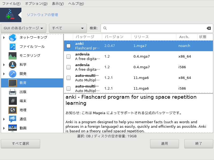
Task: Select the 通信 megaphone icon
Action: (x=13, y=119)
